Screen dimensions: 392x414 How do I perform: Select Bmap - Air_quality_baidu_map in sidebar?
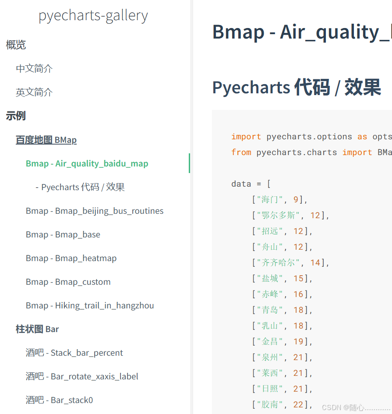(x=87, y=163)
